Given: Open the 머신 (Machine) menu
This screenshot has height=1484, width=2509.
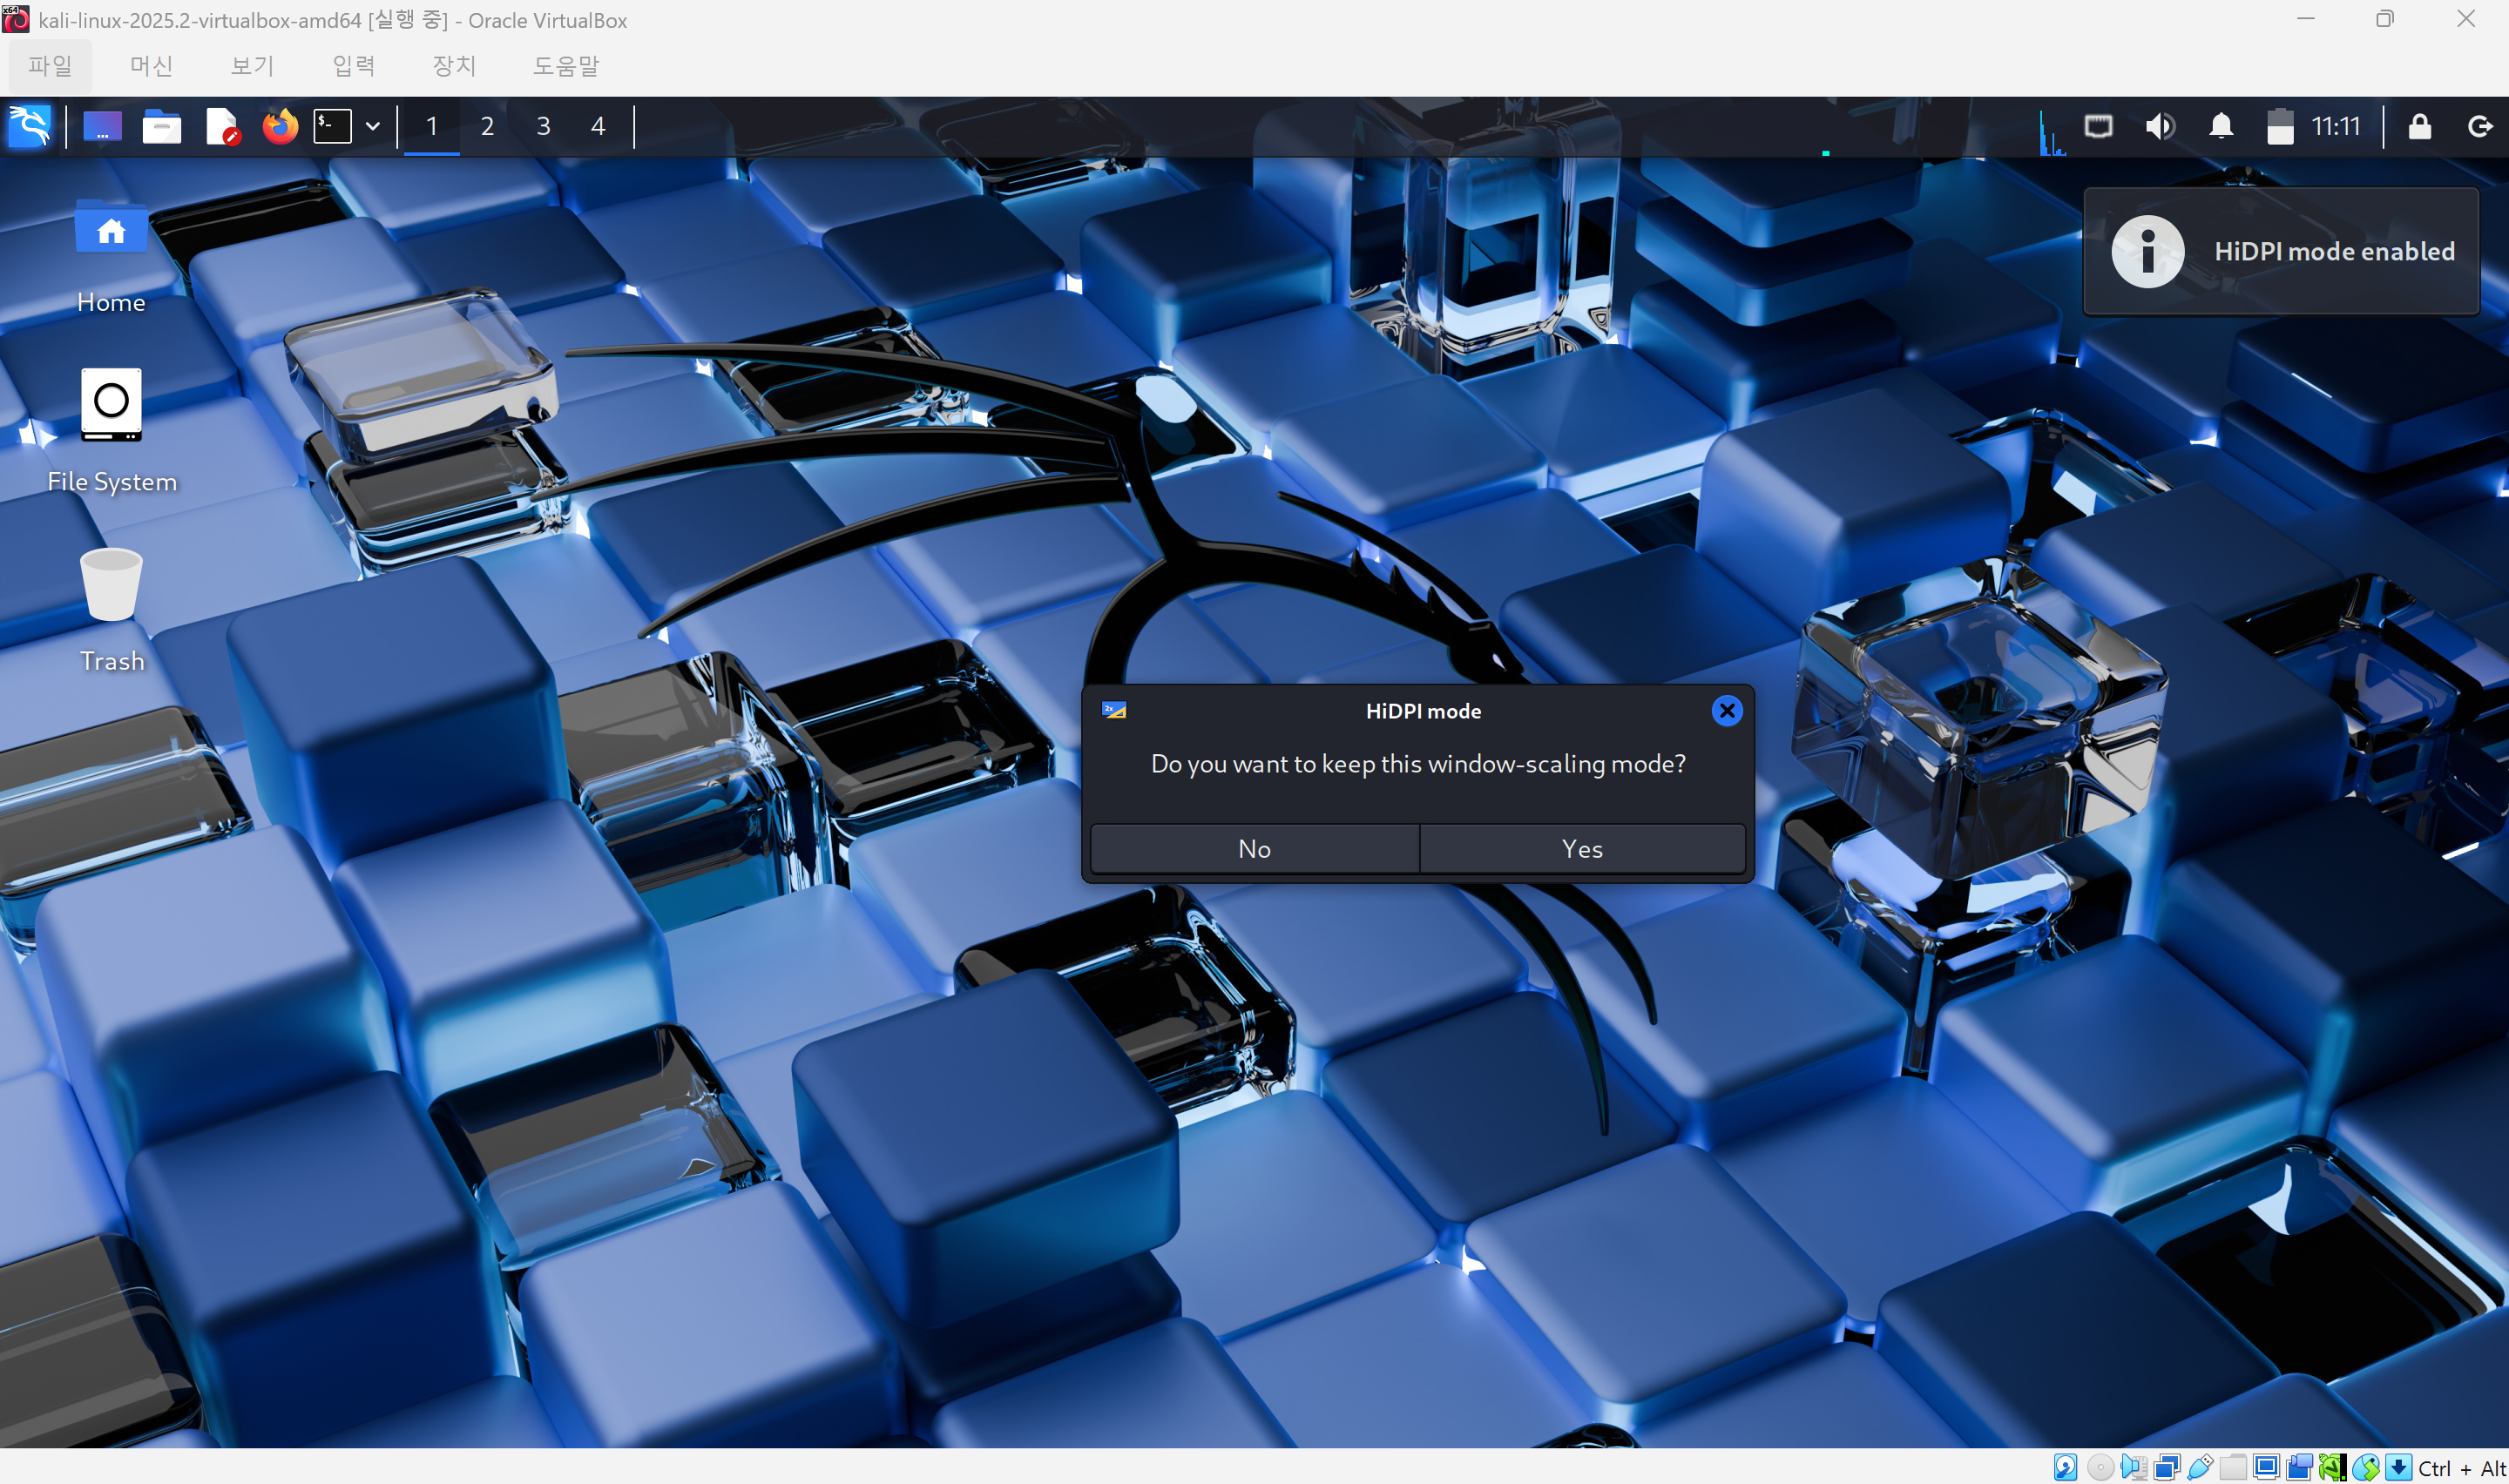Looking at the screenshot, I should pyautogui.click(x=151, y=65).
